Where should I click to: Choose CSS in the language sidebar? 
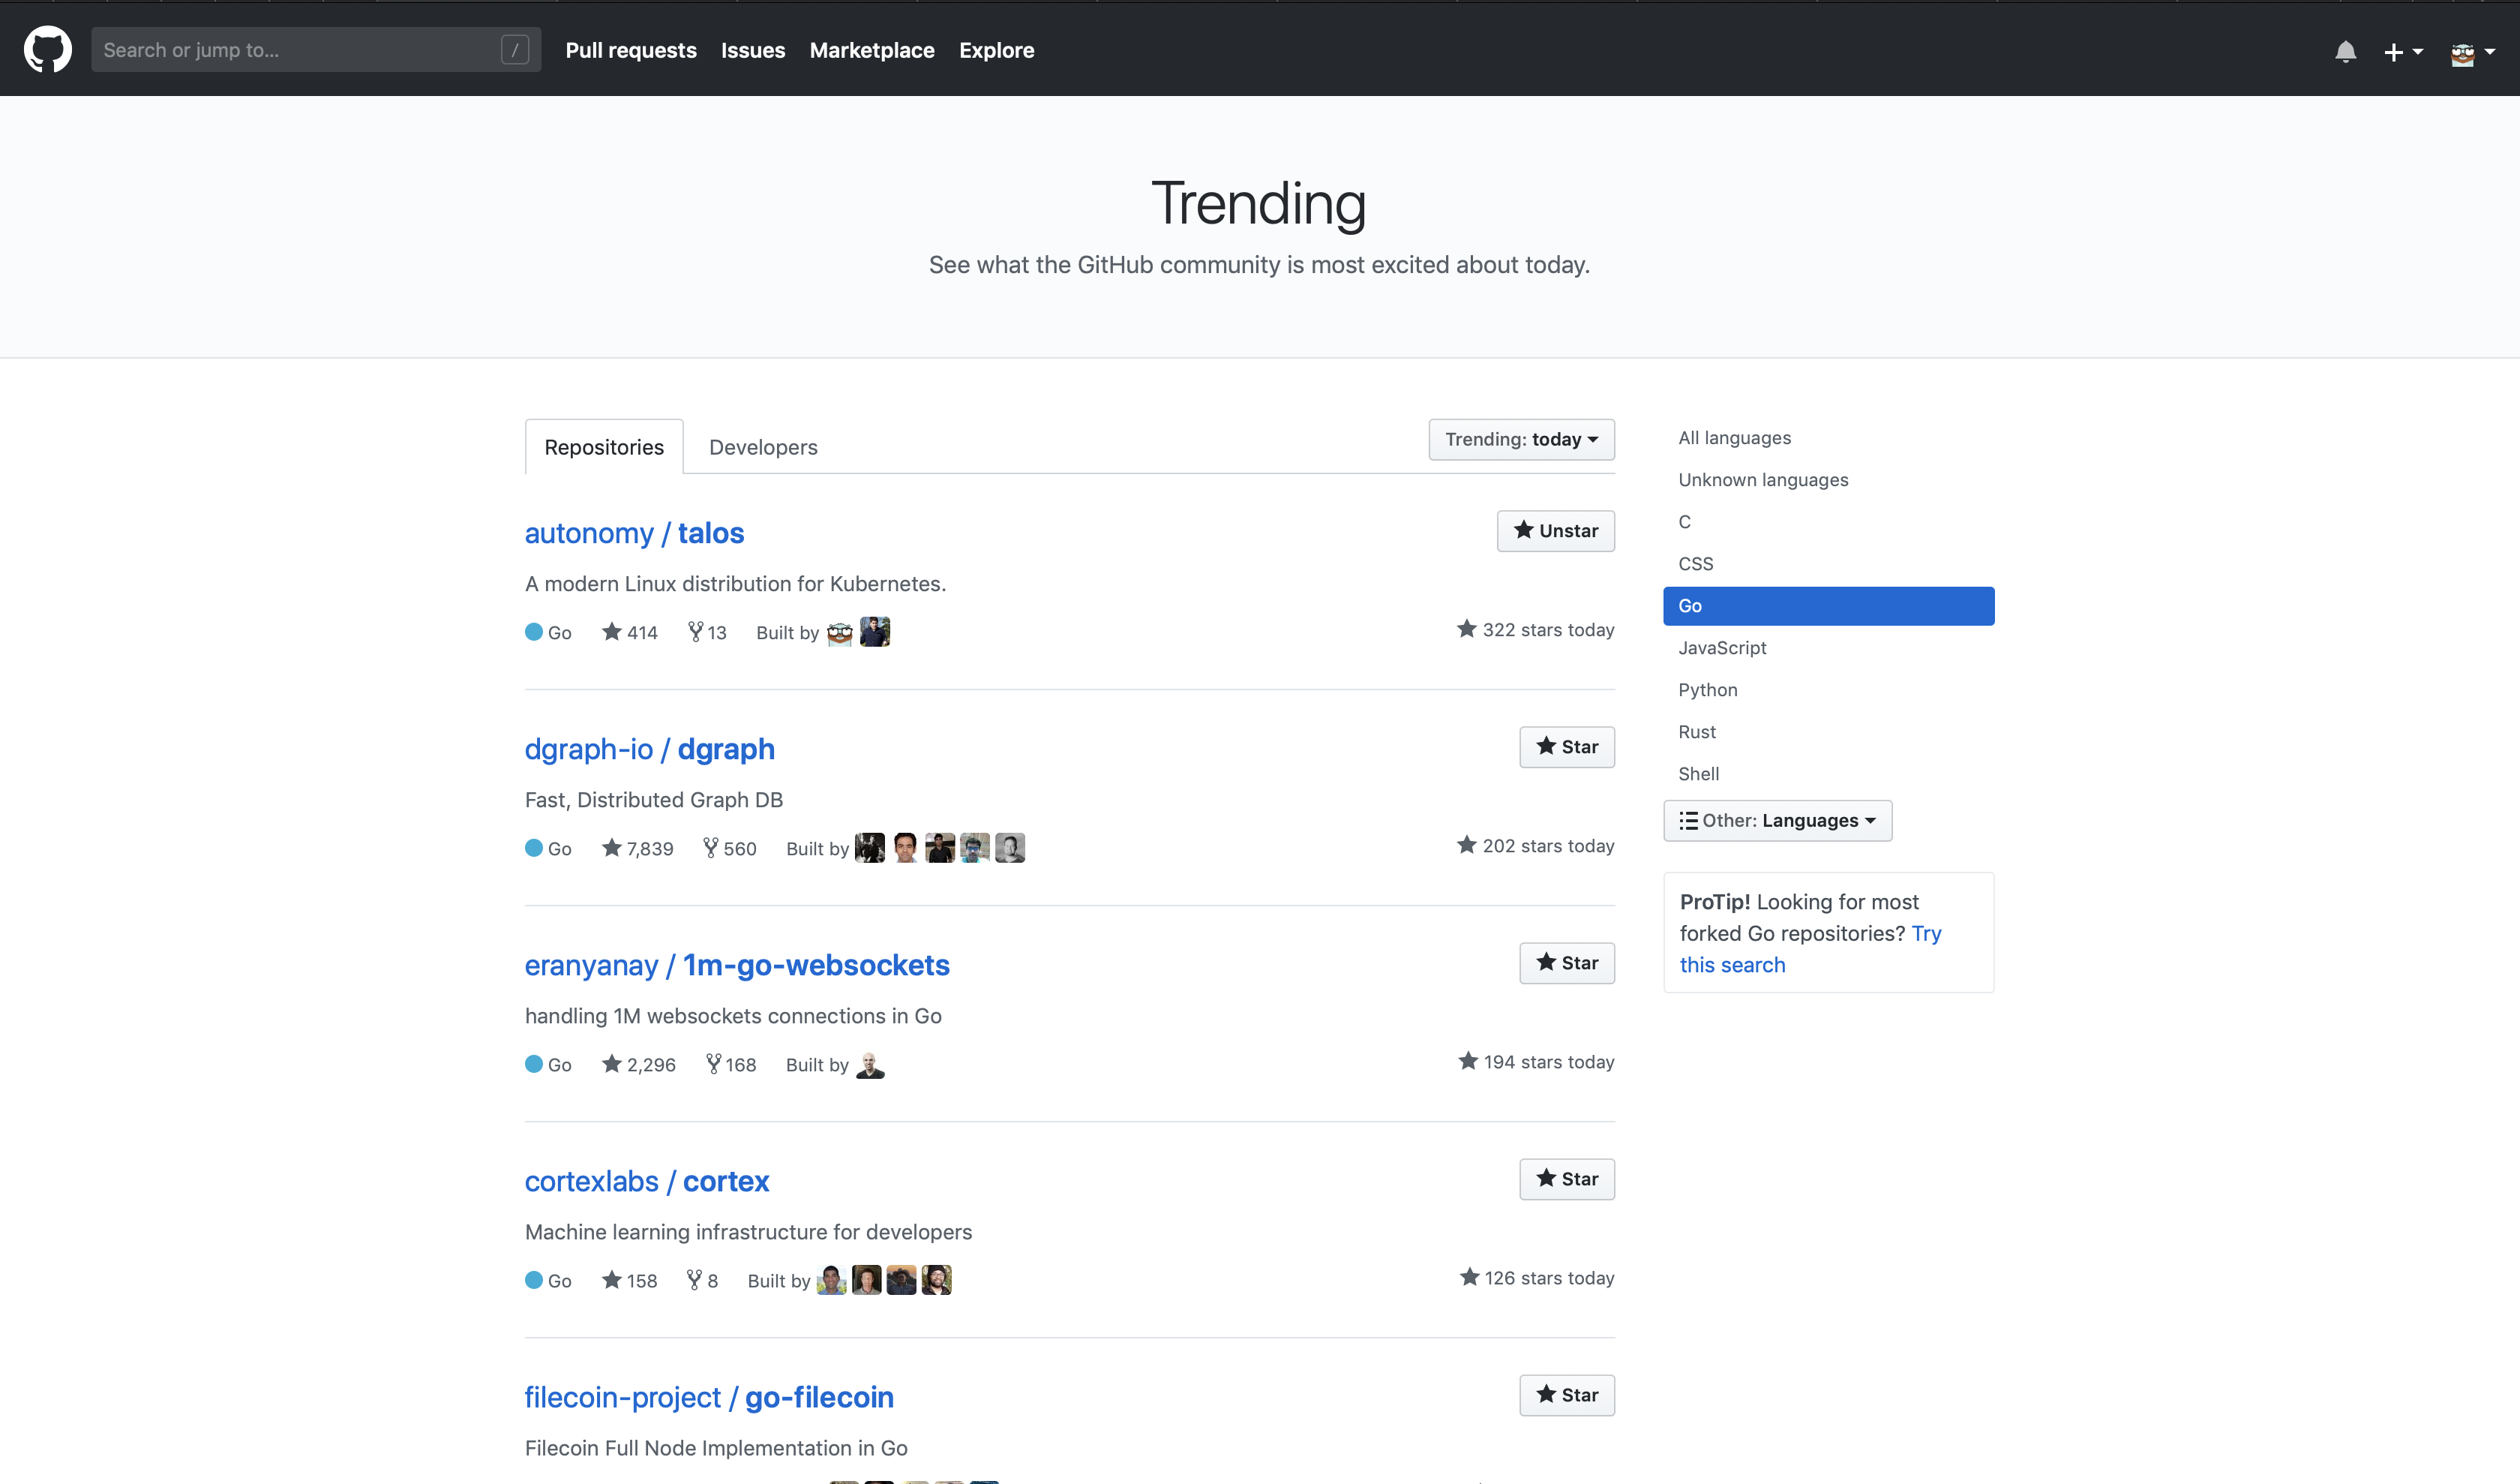pos(1828,564)
